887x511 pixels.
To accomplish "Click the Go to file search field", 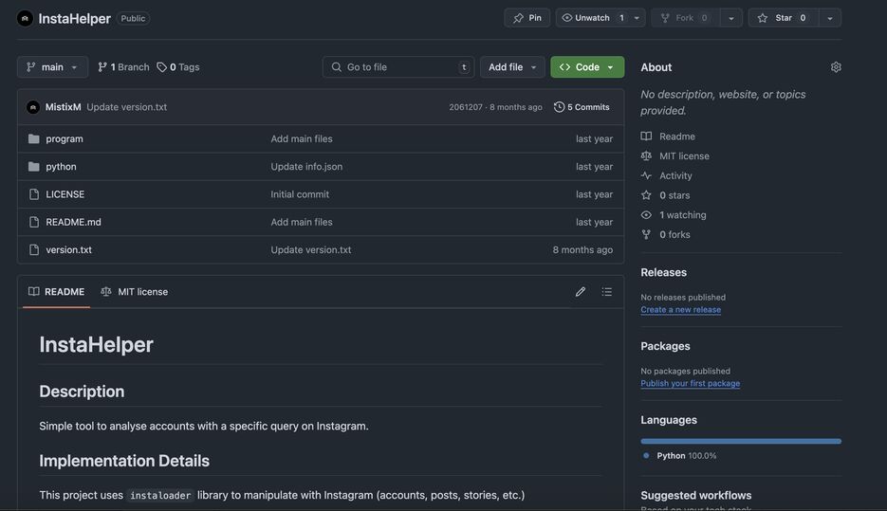I will 398,67.
